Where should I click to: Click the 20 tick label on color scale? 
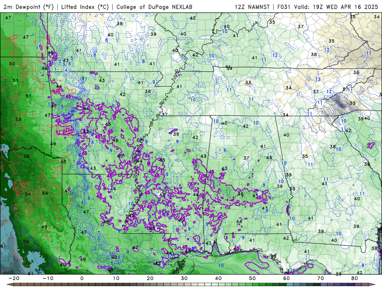tap(150, 278)
